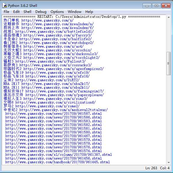Click the news/201709/961467.shtml line
Viewport: 173px width, 173px height.
click(x=53, y=136)
